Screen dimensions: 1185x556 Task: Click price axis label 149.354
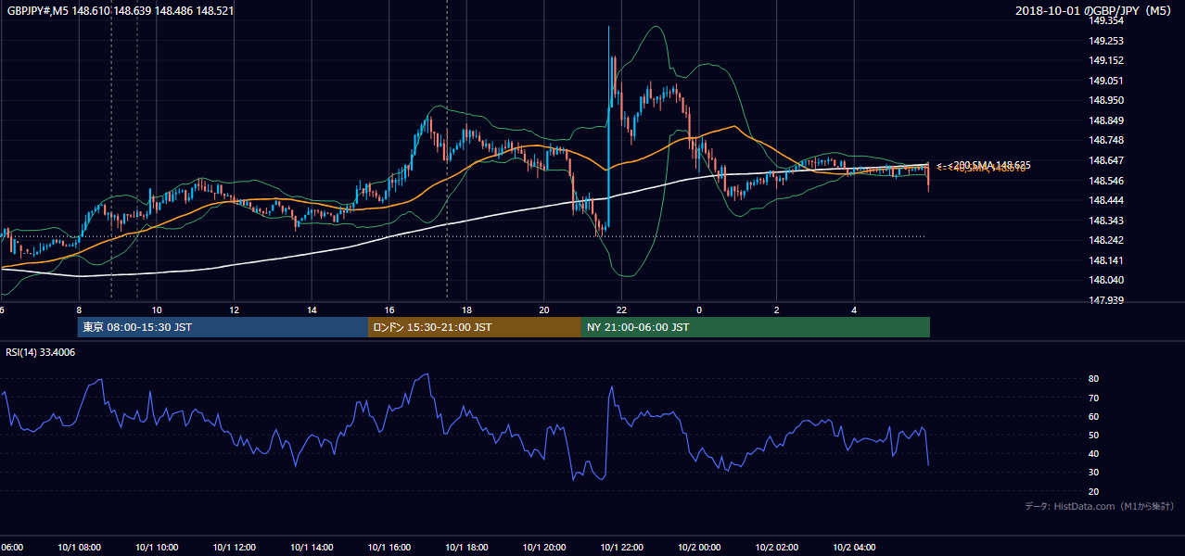(1106, 21)
